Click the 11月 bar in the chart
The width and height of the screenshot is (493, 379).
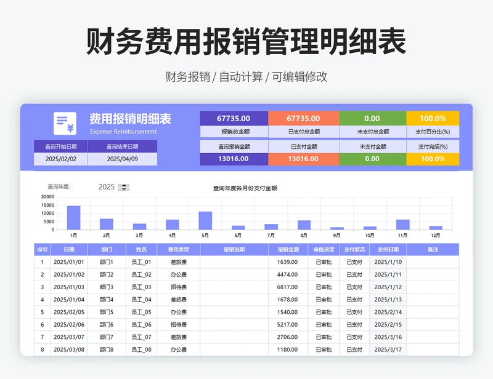point(403,225)
